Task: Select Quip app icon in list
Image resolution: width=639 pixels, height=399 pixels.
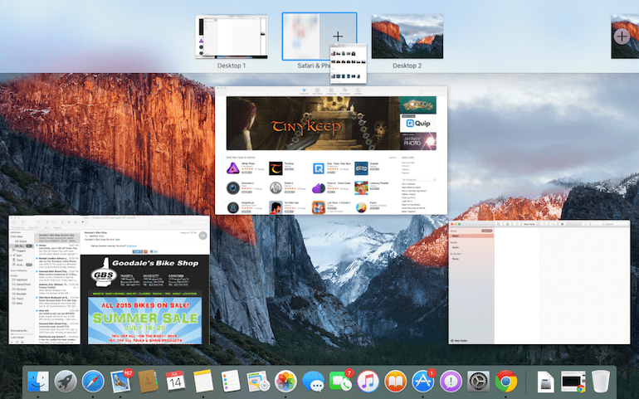Action: point(319,168)
